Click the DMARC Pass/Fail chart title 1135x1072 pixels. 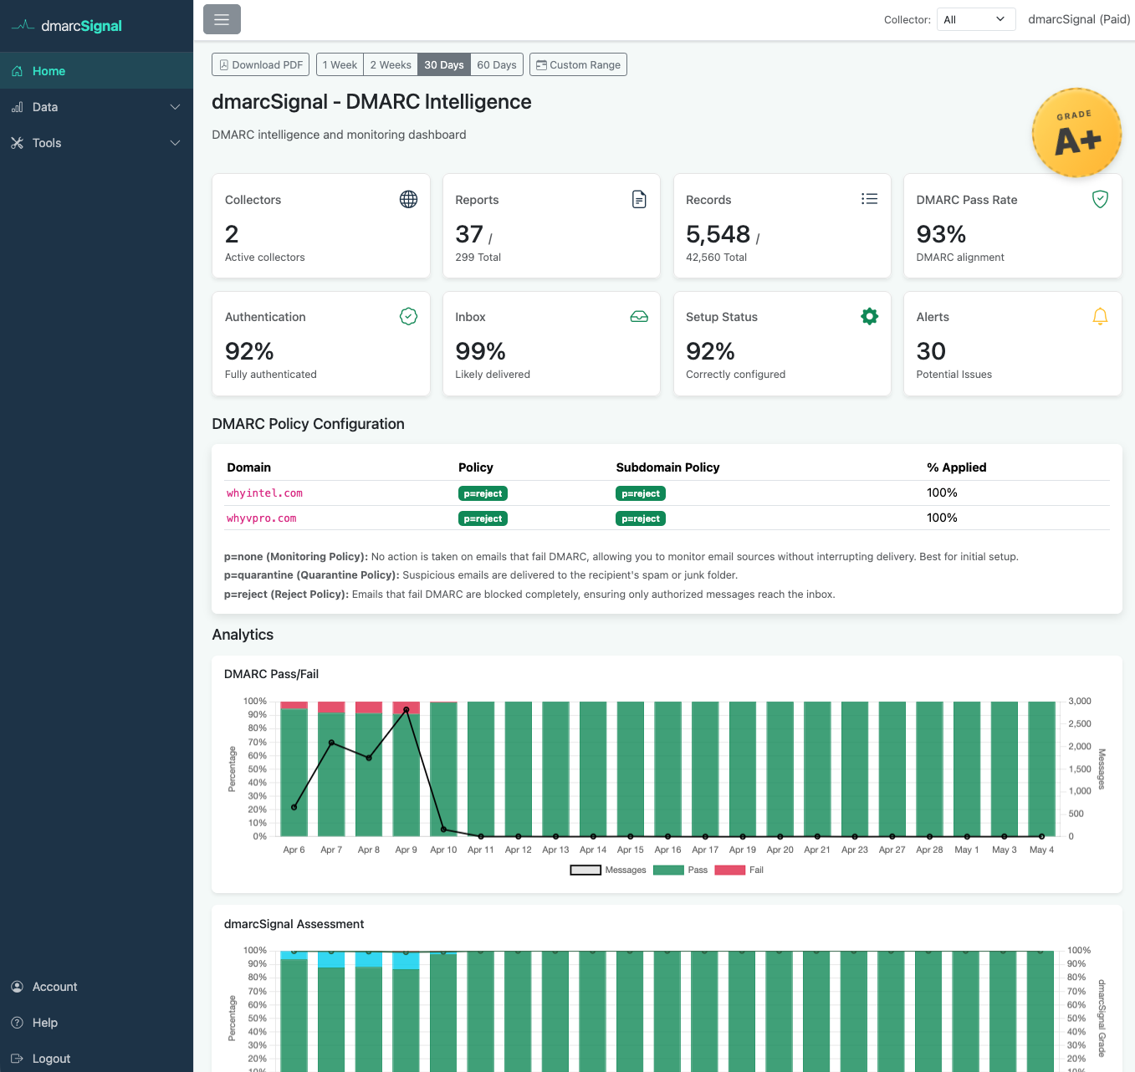[271, 674]
